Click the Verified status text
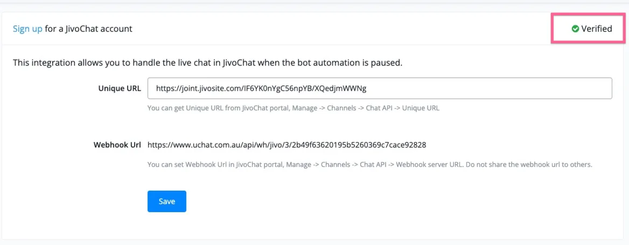This screenshot has height=245, width=629. pyautogui.click(x=597, y=29)
